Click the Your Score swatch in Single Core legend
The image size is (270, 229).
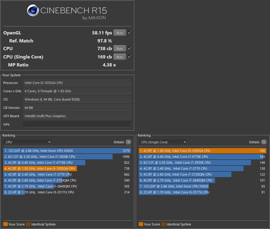click(141, 224)
